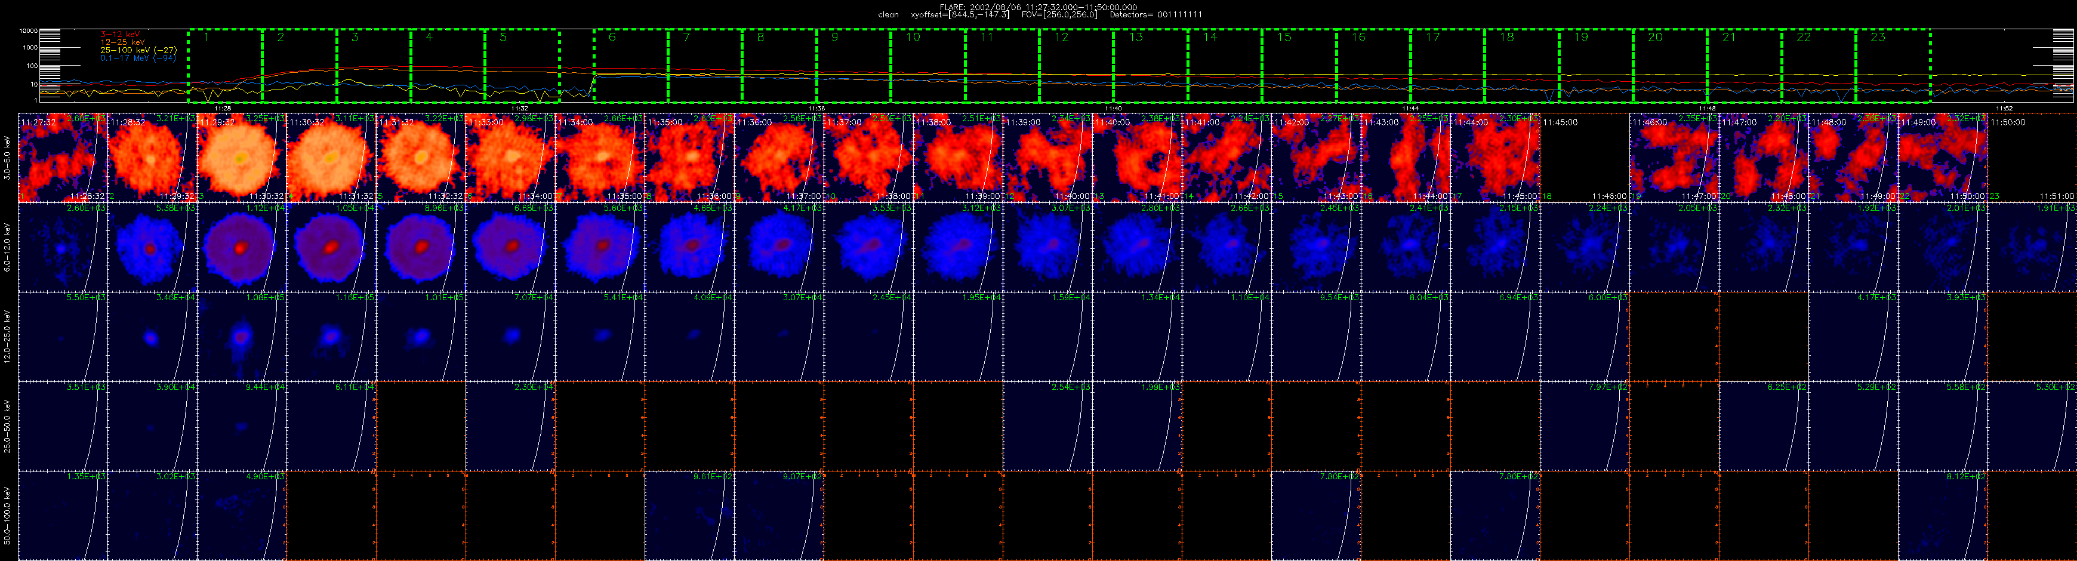Select time interval 9 box in lightcurve

(x=853, y=66)
